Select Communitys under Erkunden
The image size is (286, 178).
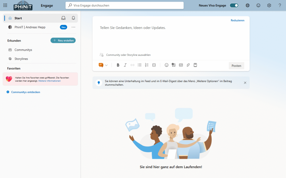pyautogui.click(x=23, y=50)
